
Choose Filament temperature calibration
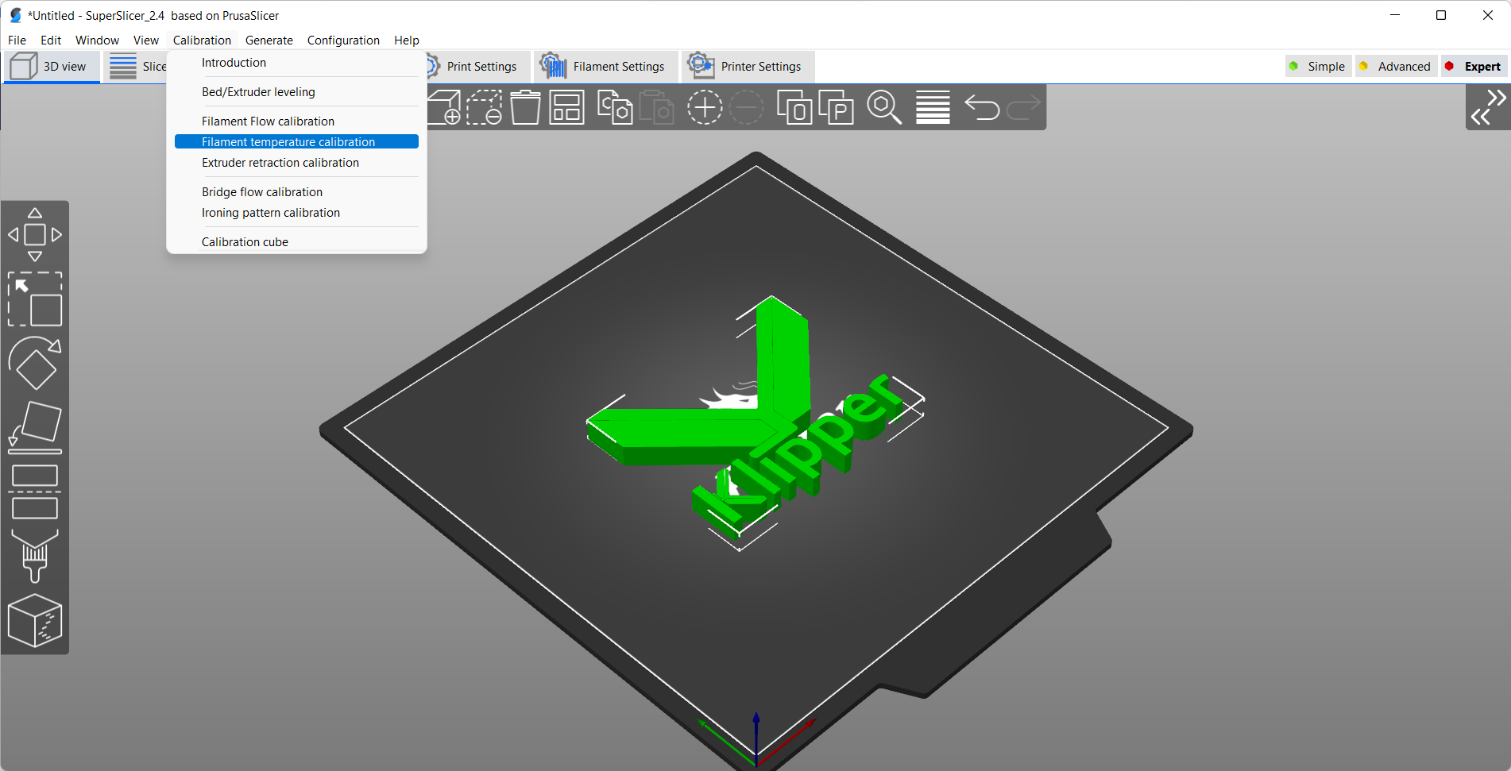pyautogui.click(x=296, y=142)
